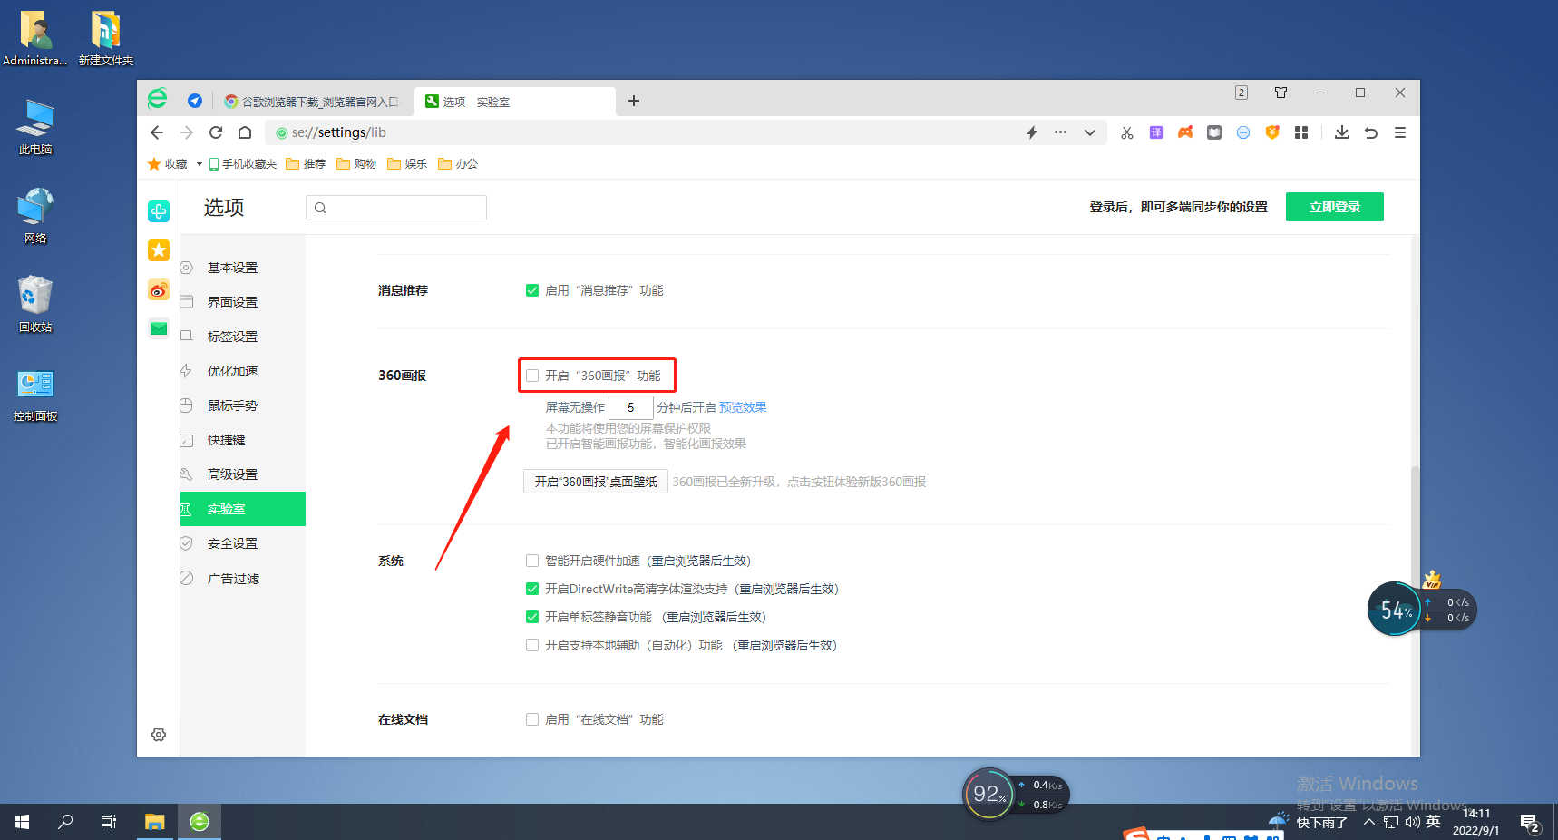Enable 开启支持本地辅助（自动化）功能 checkbox
The width and height of the screenshot is (1558, 840).
pyautogui.click(x=532, y=645)
